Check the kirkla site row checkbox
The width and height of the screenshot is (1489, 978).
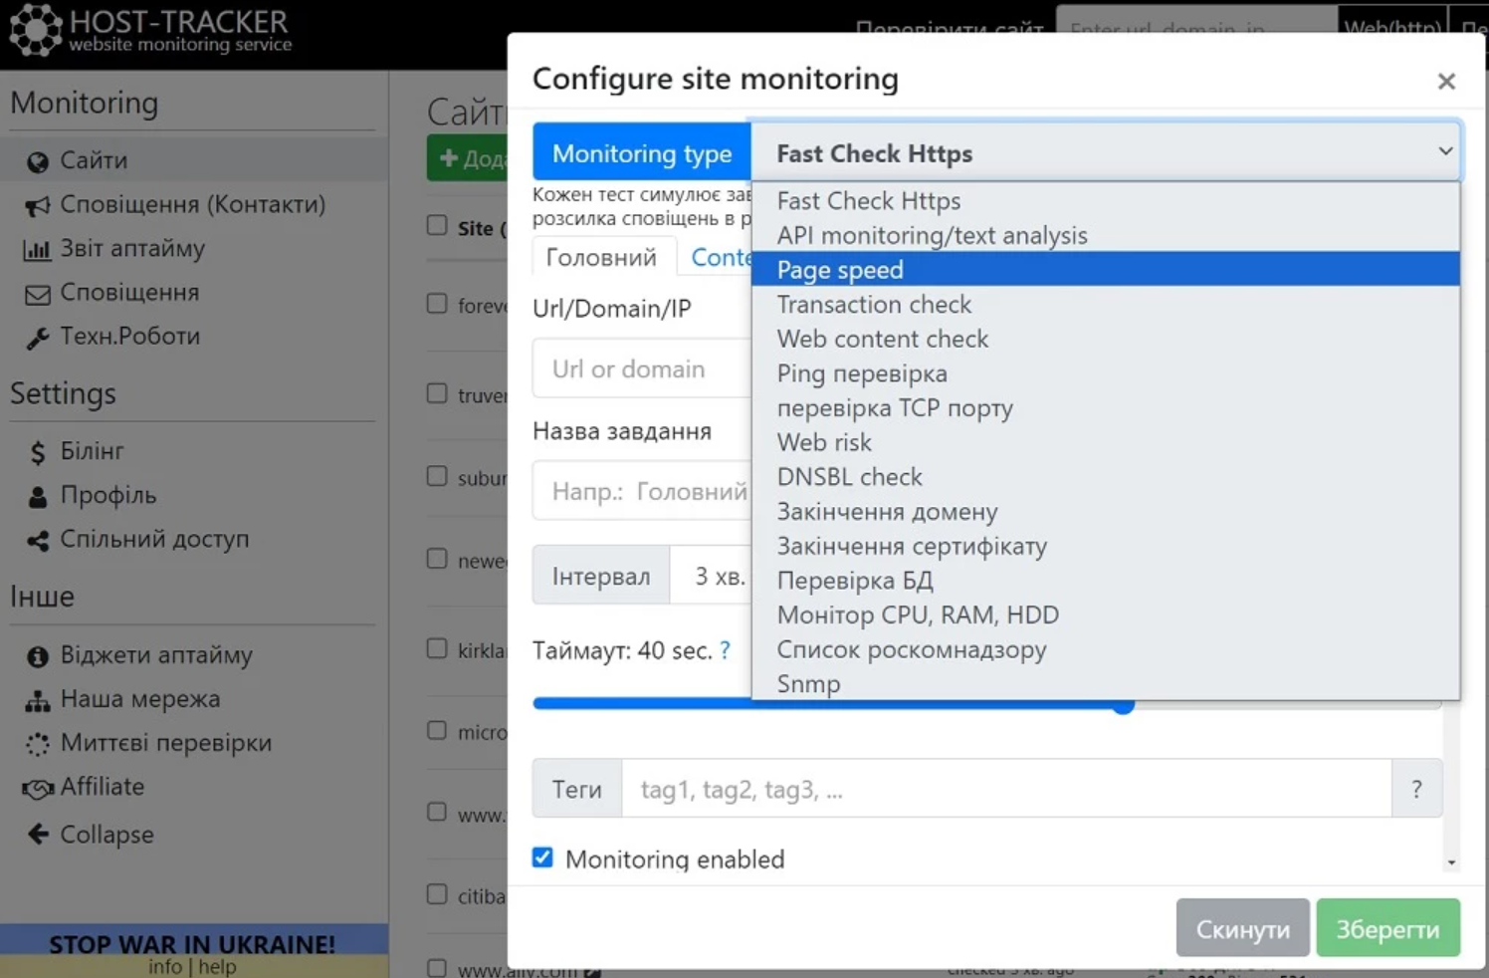pyautogui.click(x=437, y=648)
